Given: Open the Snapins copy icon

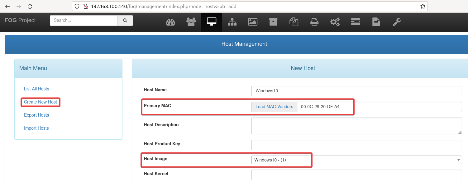Looking at the screenshot, I should pyautogui.click(x=294, y=22).
